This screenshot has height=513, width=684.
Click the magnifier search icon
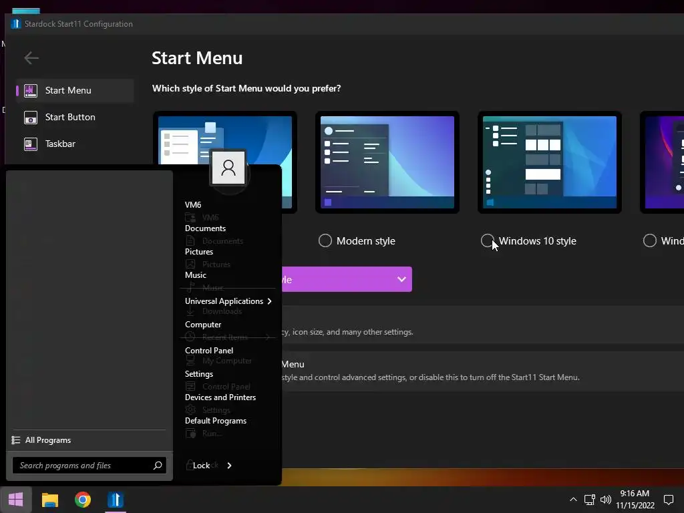coord(158,466)
